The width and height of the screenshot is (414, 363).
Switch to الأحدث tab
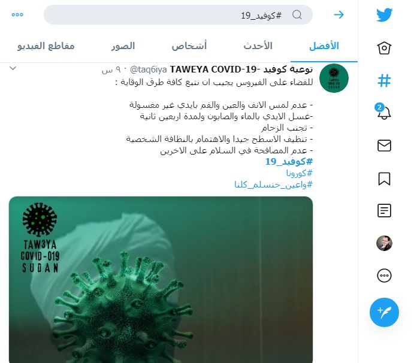[x=258, y=46]
